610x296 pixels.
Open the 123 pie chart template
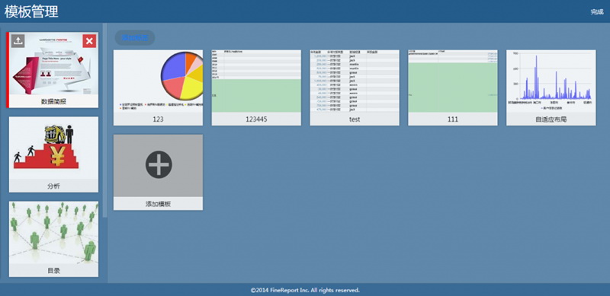[x=158, y=88]
